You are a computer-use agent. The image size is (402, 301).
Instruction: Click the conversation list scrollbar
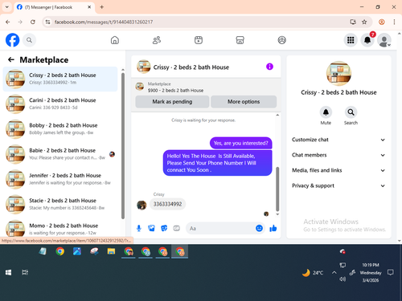[x=123, y=146]
